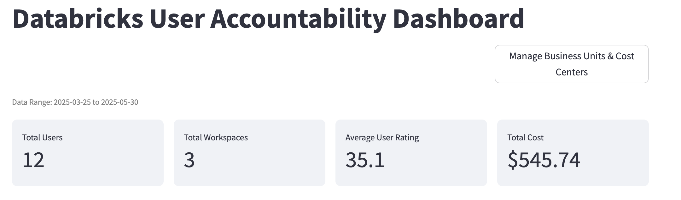This screenshot has height=200, width=681.
Task: Click the word Dashboard in the title
Action: coord(458,19)
